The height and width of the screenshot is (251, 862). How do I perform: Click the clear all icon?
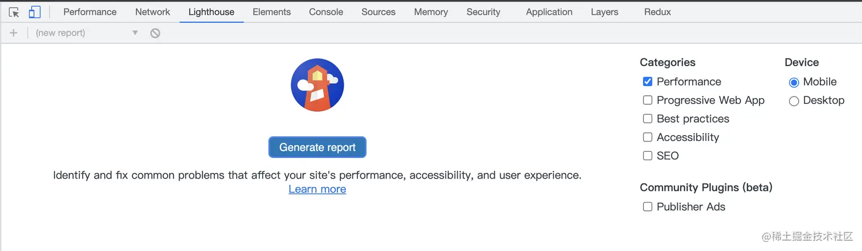pyautogui.click(x=155, y=33)
